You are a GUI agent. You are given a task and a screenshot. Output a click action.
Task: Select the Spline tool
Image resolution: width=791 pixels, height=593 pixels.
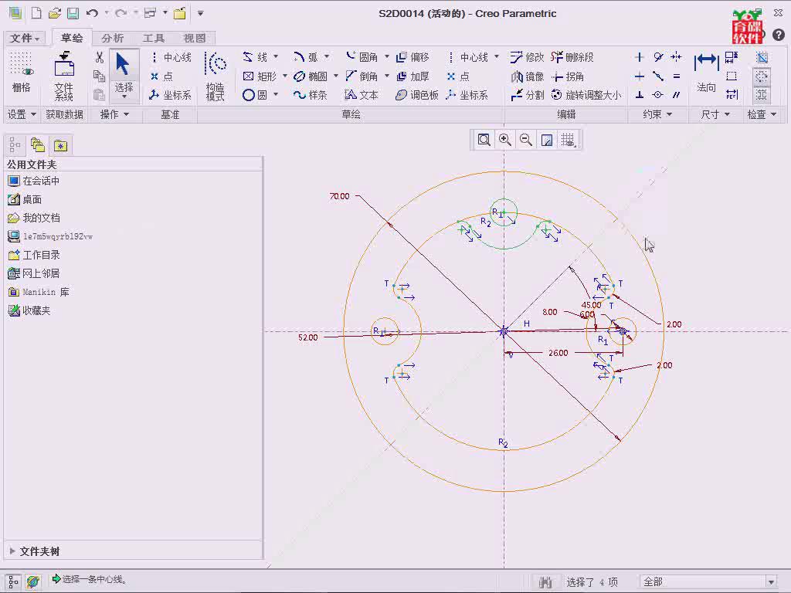click(311, 95)
